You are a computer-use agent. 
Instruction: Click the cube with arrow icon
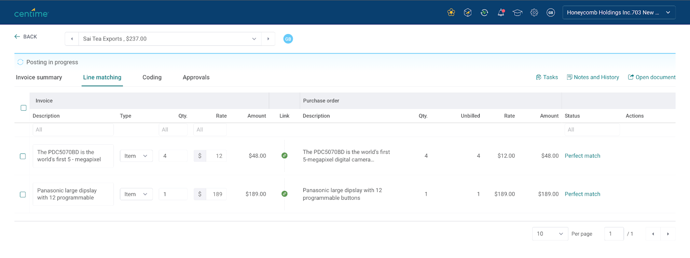click(467, 12)
